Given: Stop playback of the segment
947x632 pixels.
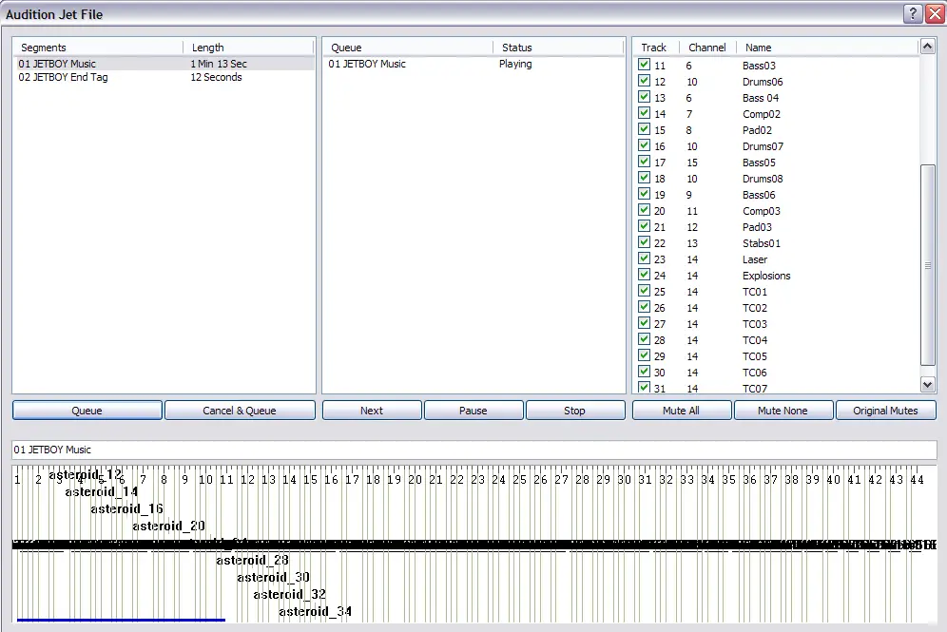Looking at the screenshot, I should (574, 411).
